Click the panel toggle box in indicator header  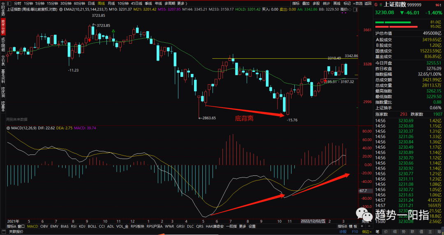(355, 9)
